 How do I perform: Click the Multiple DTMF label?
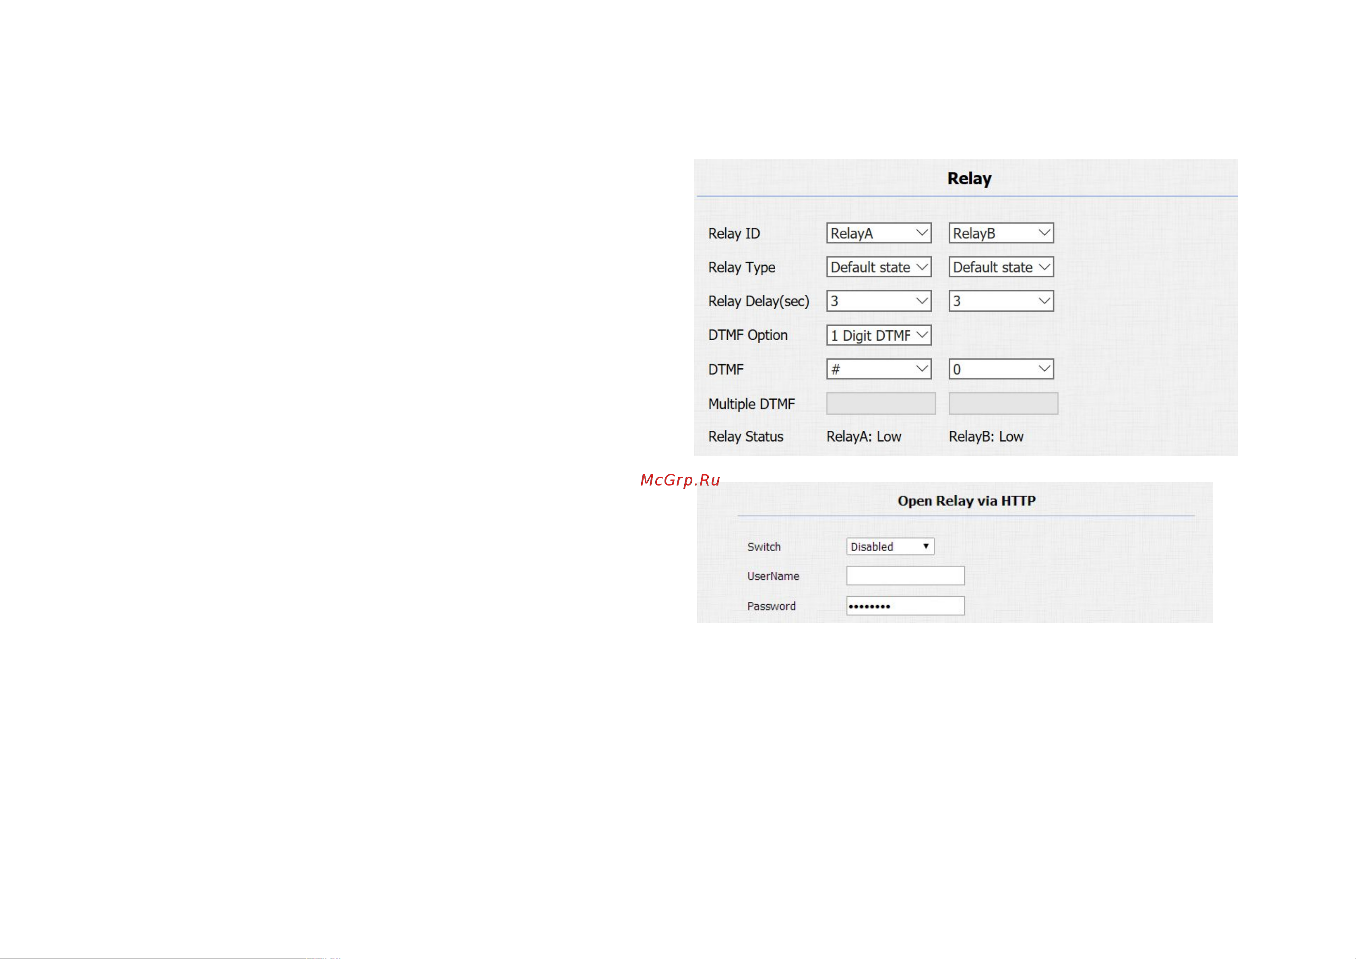[x=751, y=404]
